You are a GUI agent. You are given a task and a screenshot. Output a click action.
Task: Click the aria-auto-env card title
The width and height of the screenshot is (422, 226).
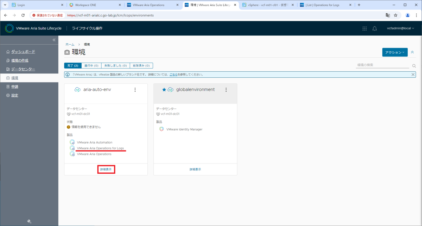click(97, 90)
